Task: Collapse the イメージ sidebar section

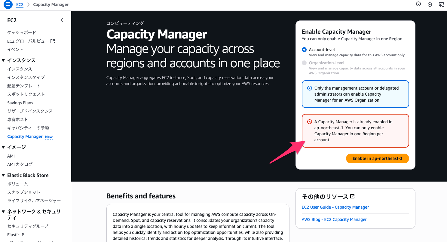Action: pos(3,147)
